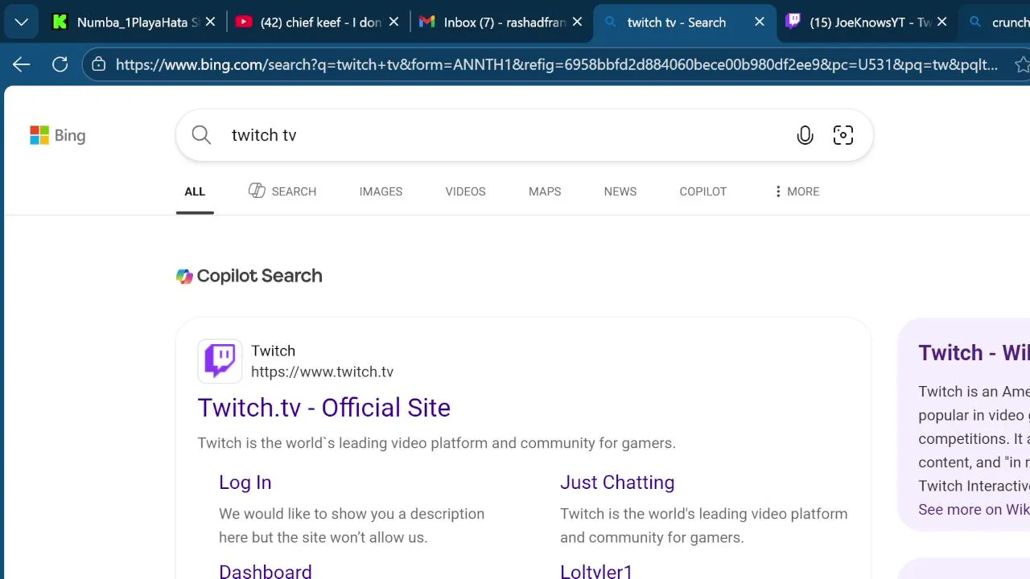Switch to the IMAGES results tab
Screen dimensions: 1030x579
(381, 191)
